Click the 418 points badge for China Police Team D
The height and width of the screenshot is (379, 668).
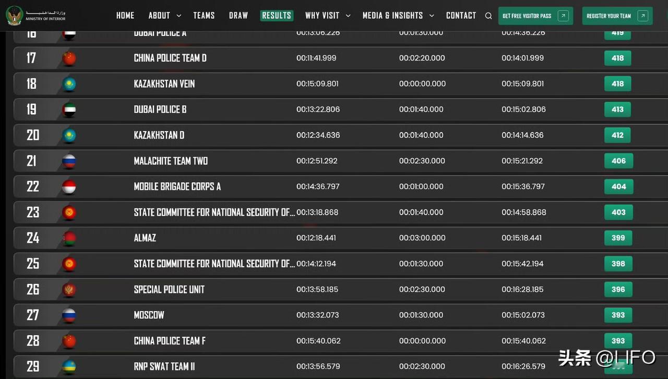(x=618, y=58)
